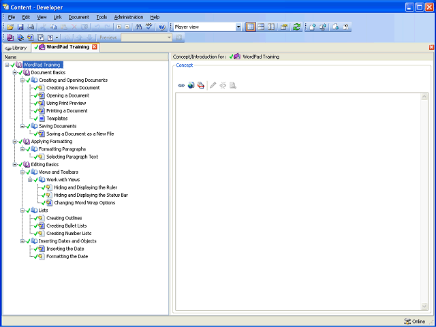Switch to horizontal split layout icon
This screenshot has width=436, height=327.
point(261,27)
